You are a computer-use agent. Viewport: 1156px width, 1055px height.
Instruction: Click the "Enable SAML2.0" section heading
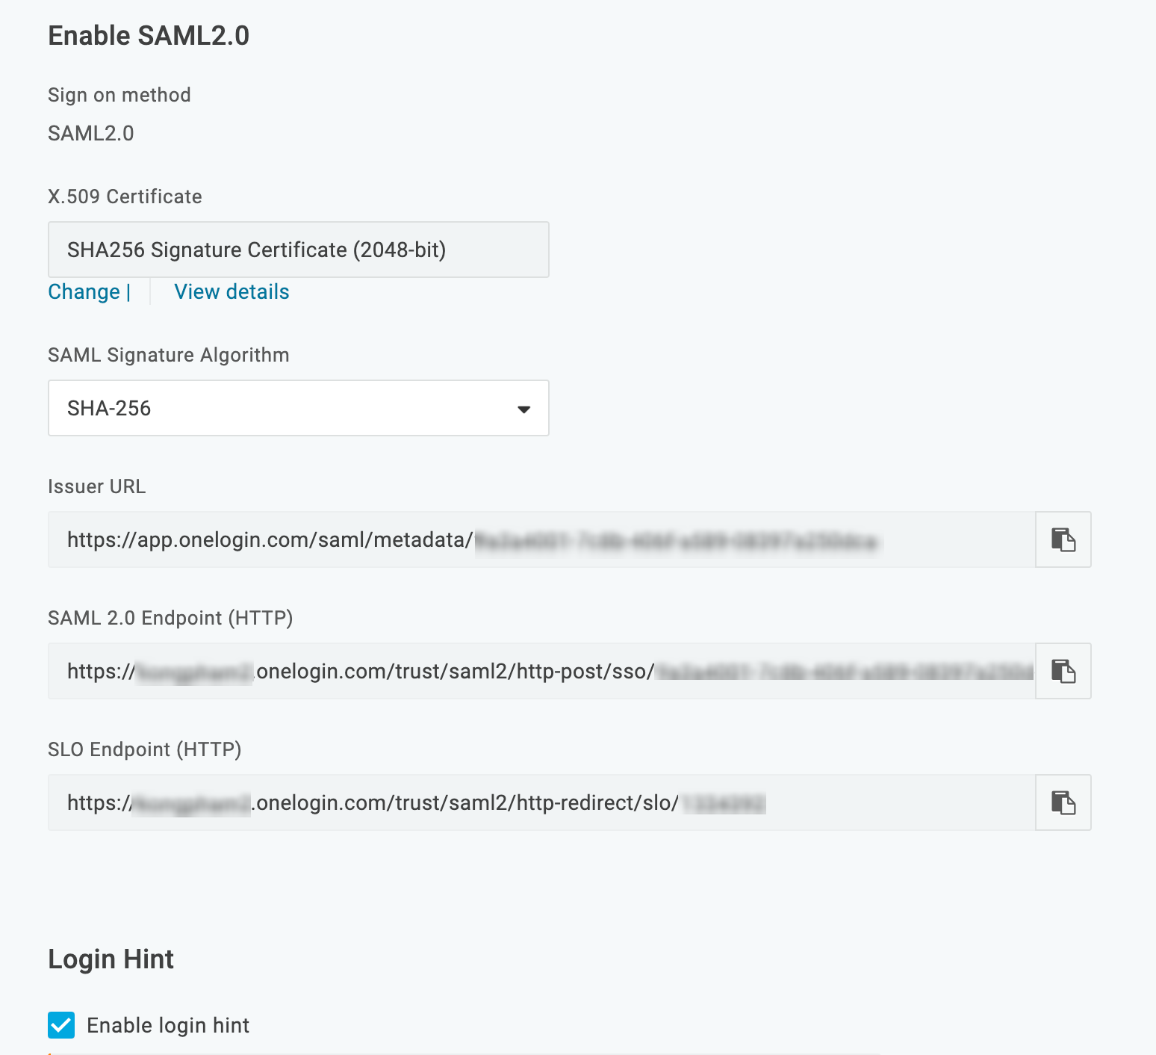149,35
